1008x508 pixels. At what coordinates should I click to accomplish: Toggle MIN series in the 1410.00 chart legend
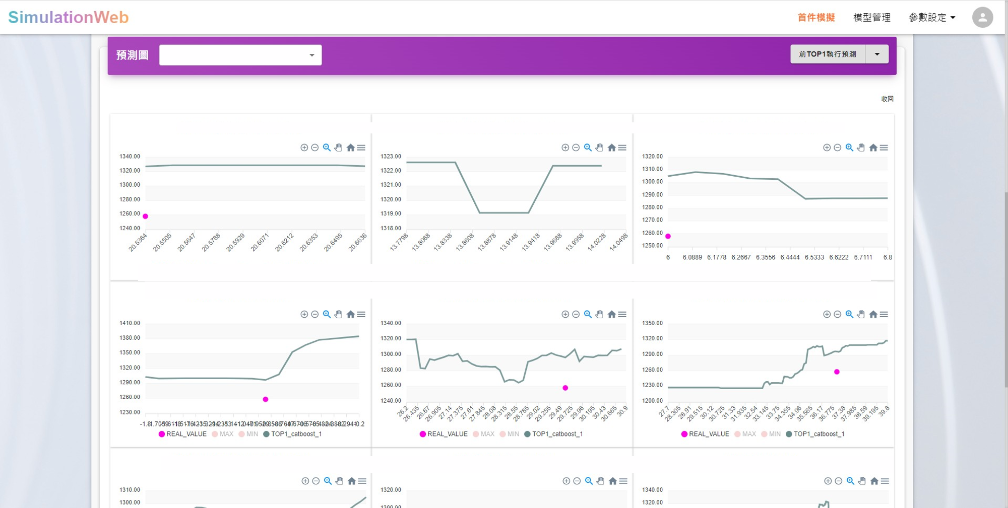[x=248, y=434]
